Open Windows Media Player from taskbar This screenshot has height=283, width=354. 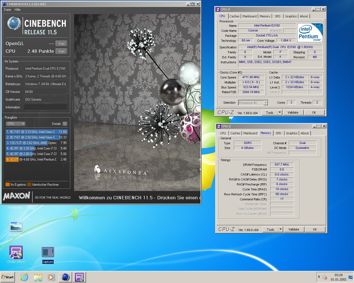(51, 277)
